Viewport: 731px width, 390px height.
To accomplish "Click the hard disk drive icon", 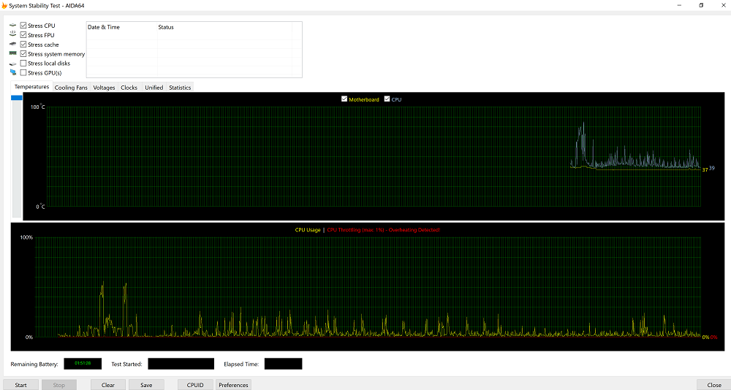I will click(12, 64).
